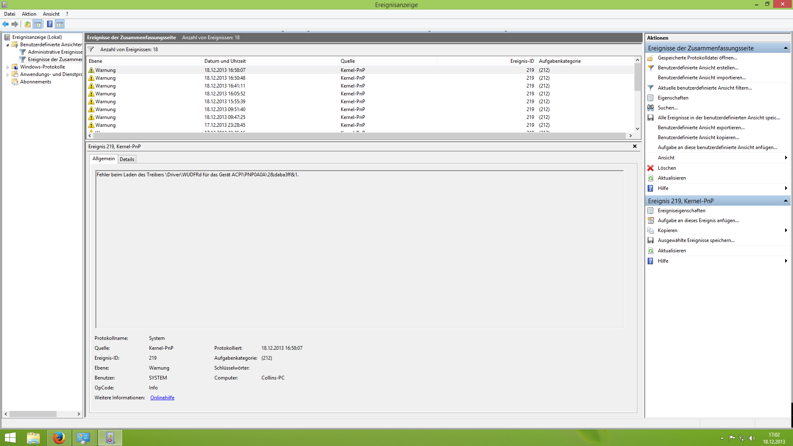
Task: Click the Suchen binoculars icon
Action: tap(651, 108)
